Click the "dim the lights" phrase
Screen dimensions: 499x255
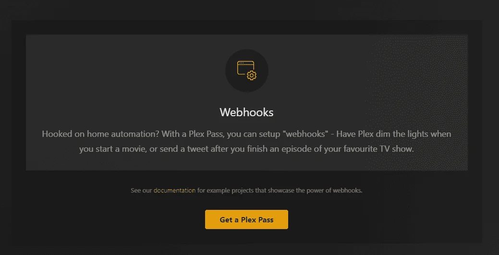pyautogui.click(x=402, y=134)
